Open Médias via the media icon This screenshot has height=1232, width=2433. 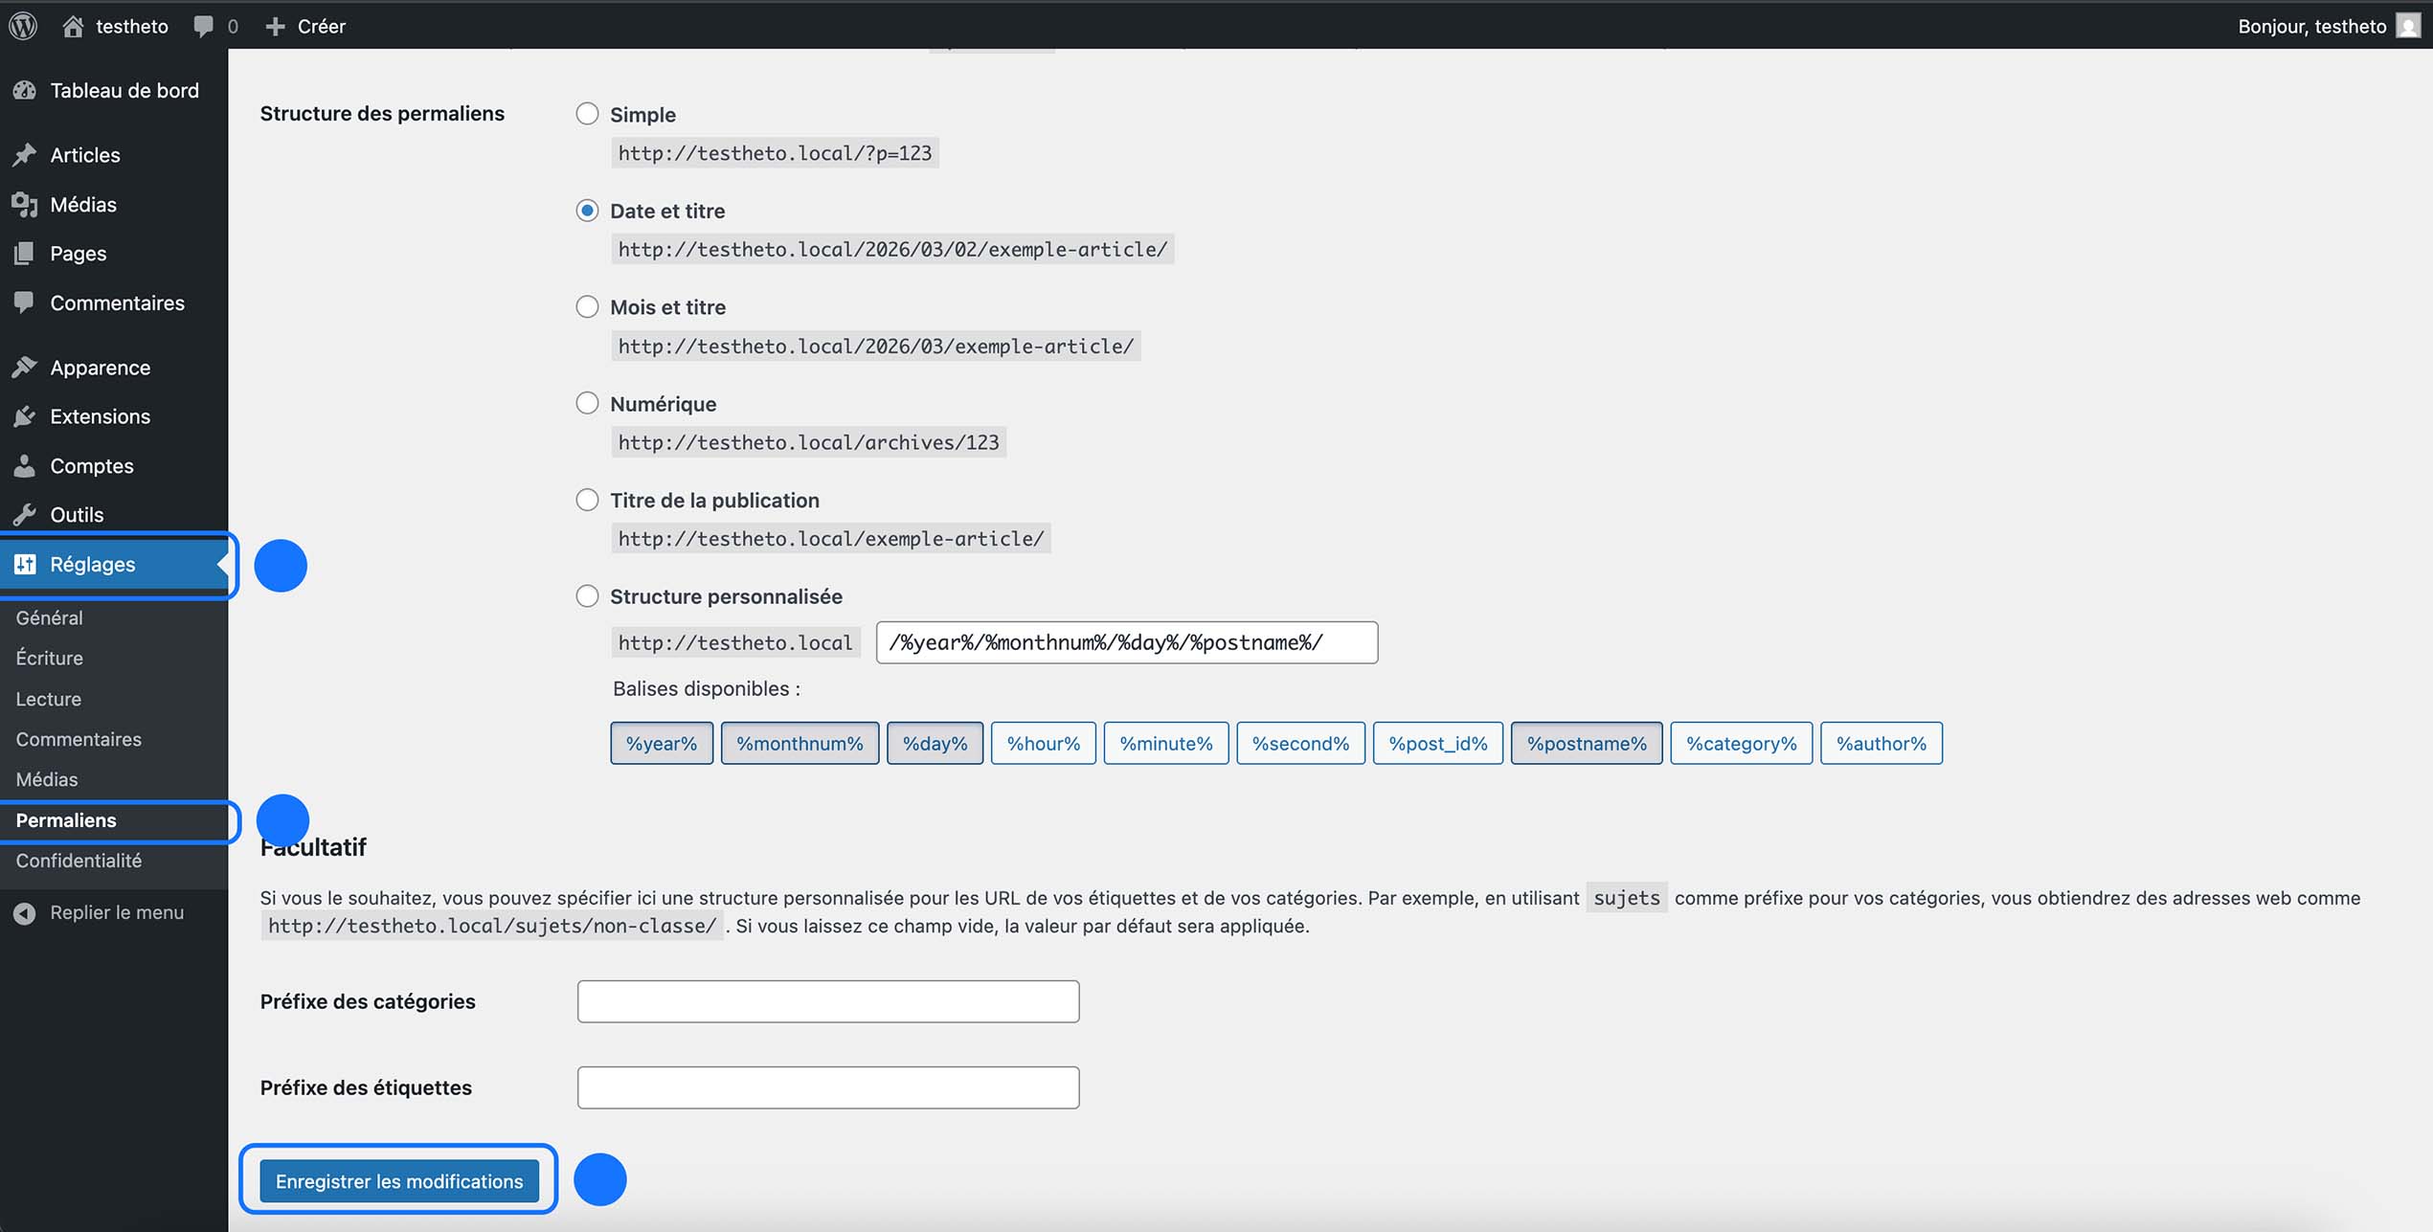pyautogui.click(x=26, y=204)
